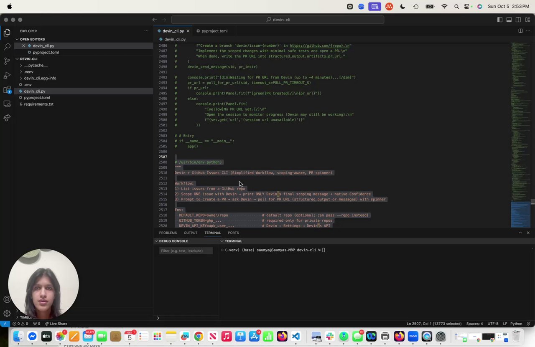Click the code minimap overview
The width and height of the screenshot is (535, 347).
tap(520, 135)
